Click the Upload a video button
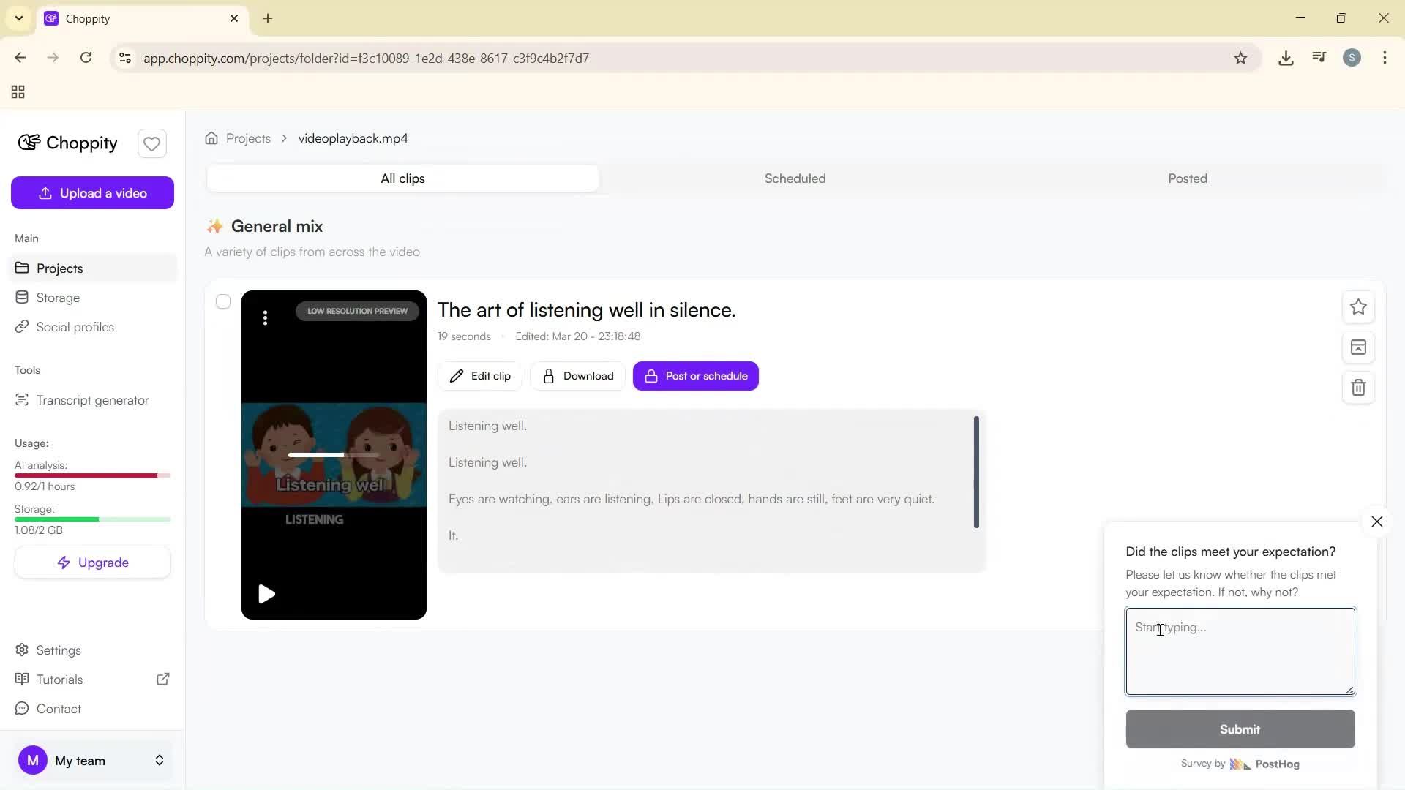The height and width of the screenshot is (790, 1405). point(92,192)
